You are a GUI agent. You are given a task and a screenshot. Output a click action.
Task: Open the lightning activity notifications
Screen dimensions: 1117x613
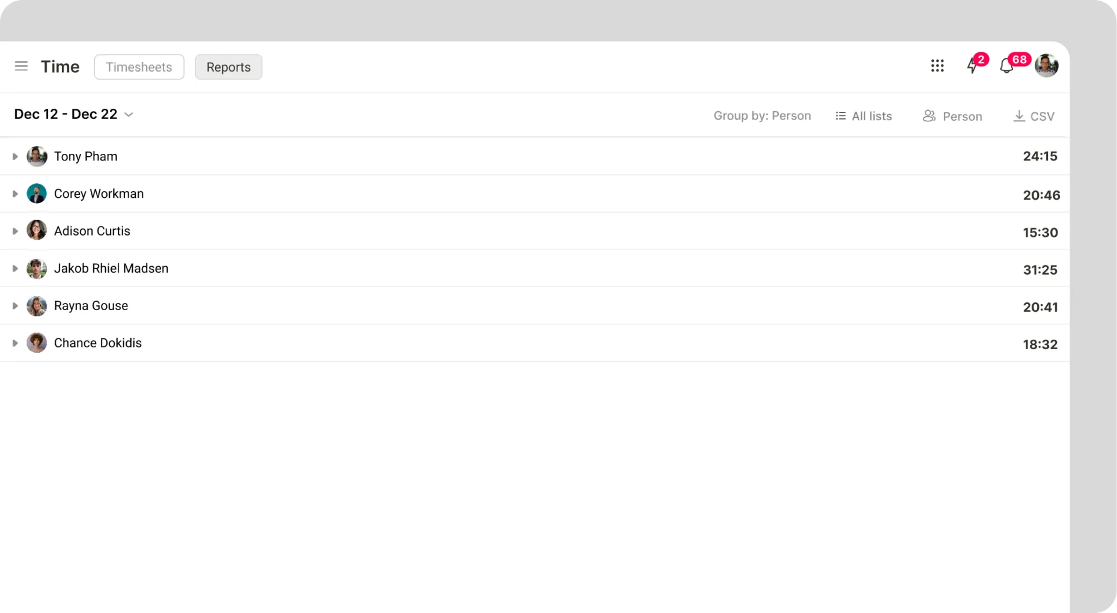(972, 66)
